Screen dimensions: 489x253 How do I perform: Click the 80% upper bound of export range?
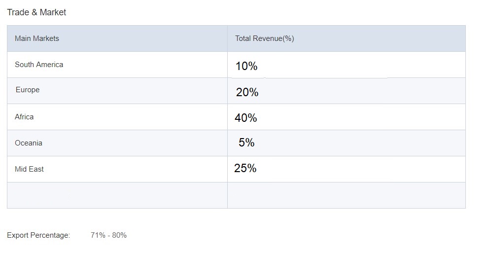(x=119, y=235)
